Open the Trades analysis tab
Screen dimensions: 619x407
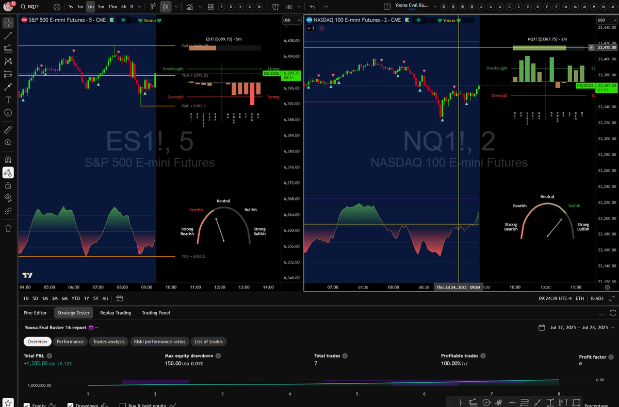(109, 342)
